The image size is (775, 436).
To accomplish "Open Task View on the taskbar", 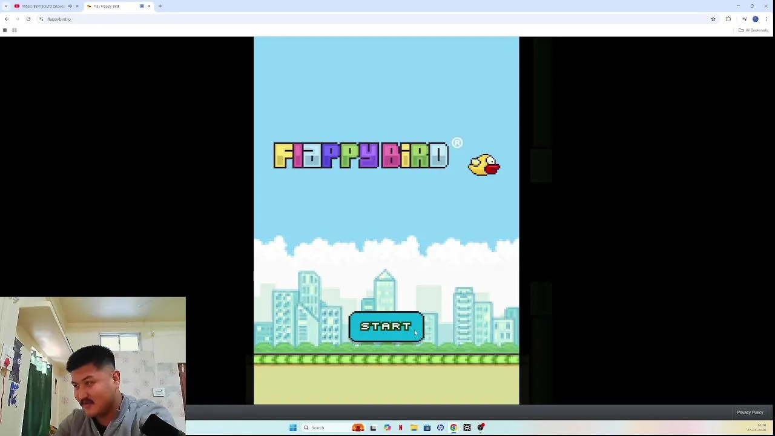I will [x=373, y=428].
